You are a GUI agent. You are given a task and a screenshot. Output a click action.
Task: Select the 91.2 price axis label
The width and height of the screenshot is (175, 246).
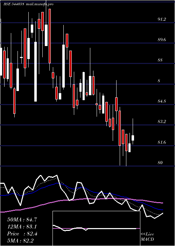tap(162, 19)
